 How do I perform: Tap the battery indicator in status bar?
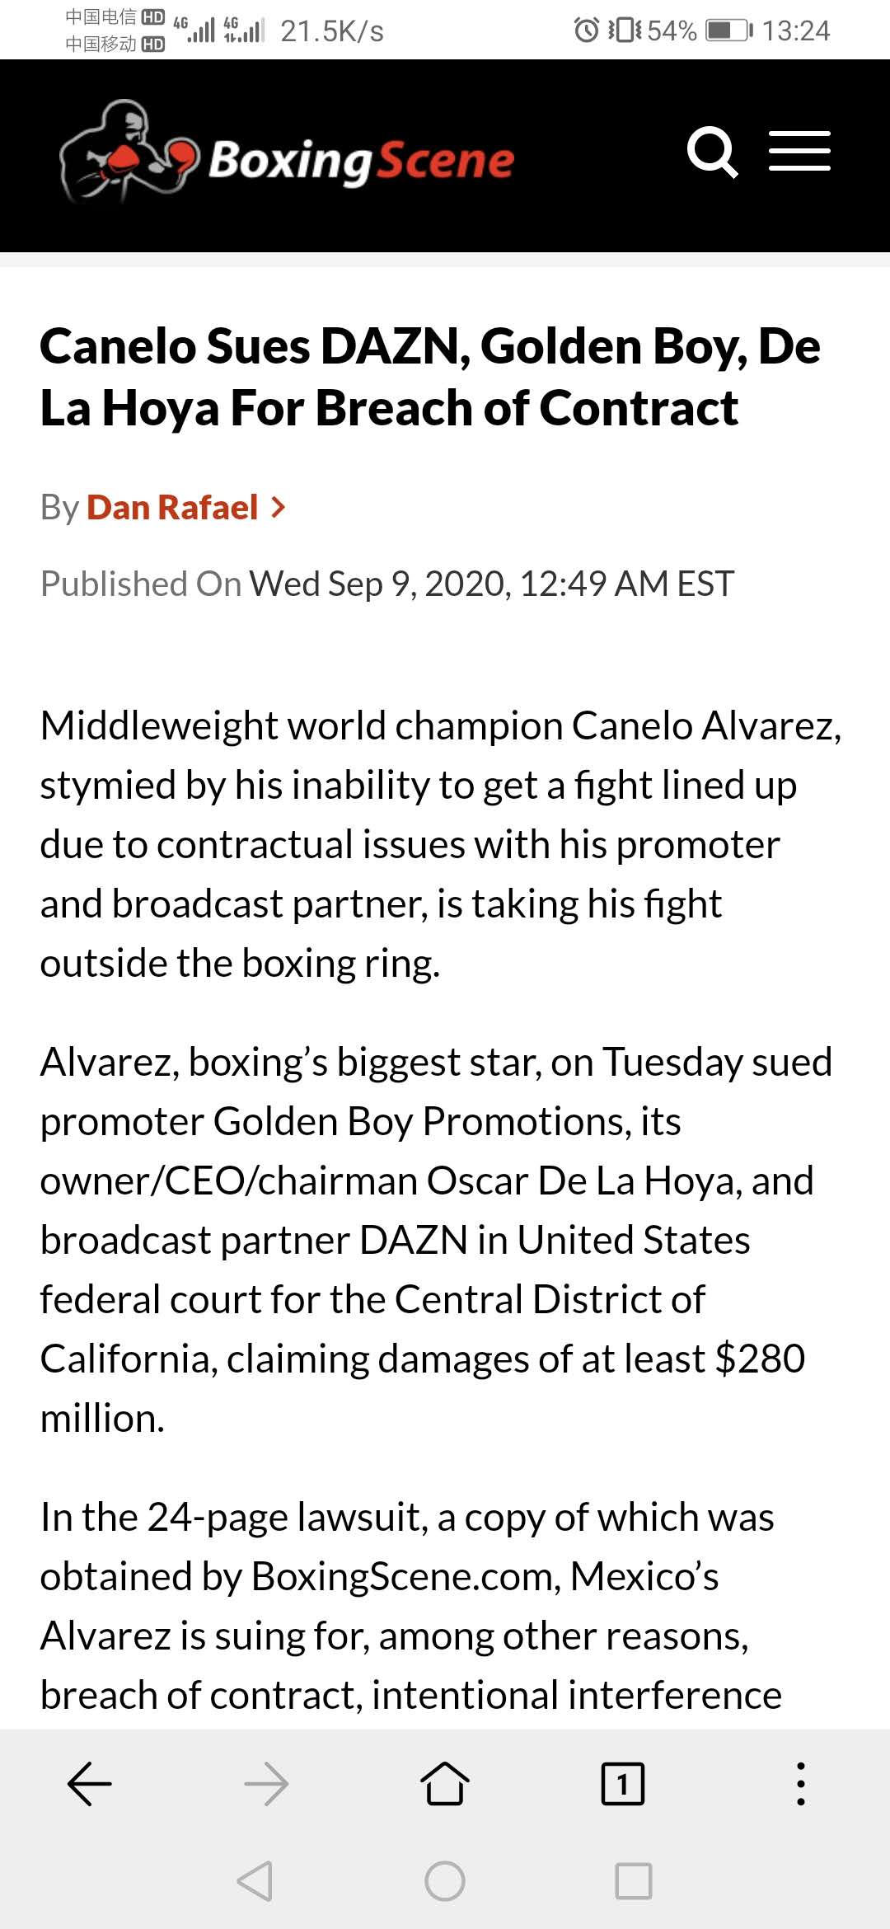click(729, 31)
